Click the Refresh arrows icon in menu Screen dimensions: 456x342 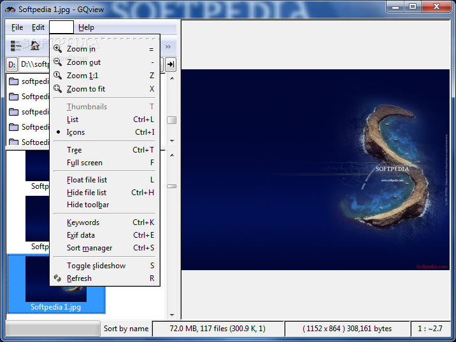57,278
